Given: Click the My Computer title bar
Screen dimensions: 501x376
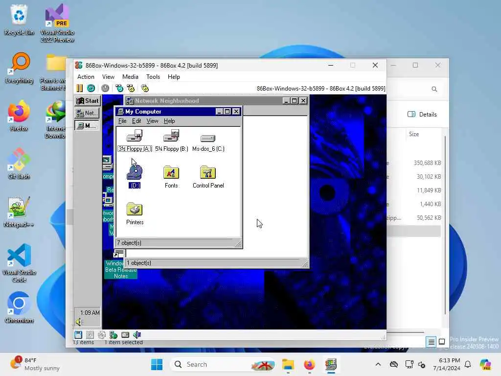Looking at the screenshot, I should [x=166, y=112].
